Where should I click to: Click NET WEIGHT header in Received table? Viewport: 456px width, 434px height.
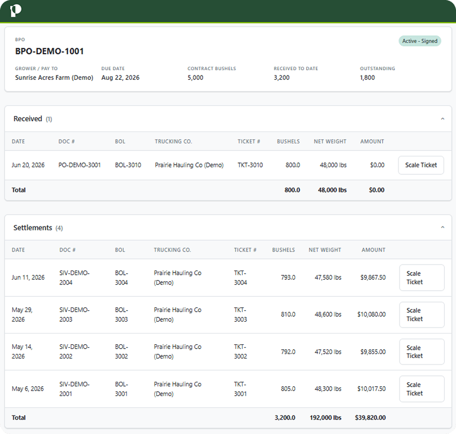click(x=330, y=141)
